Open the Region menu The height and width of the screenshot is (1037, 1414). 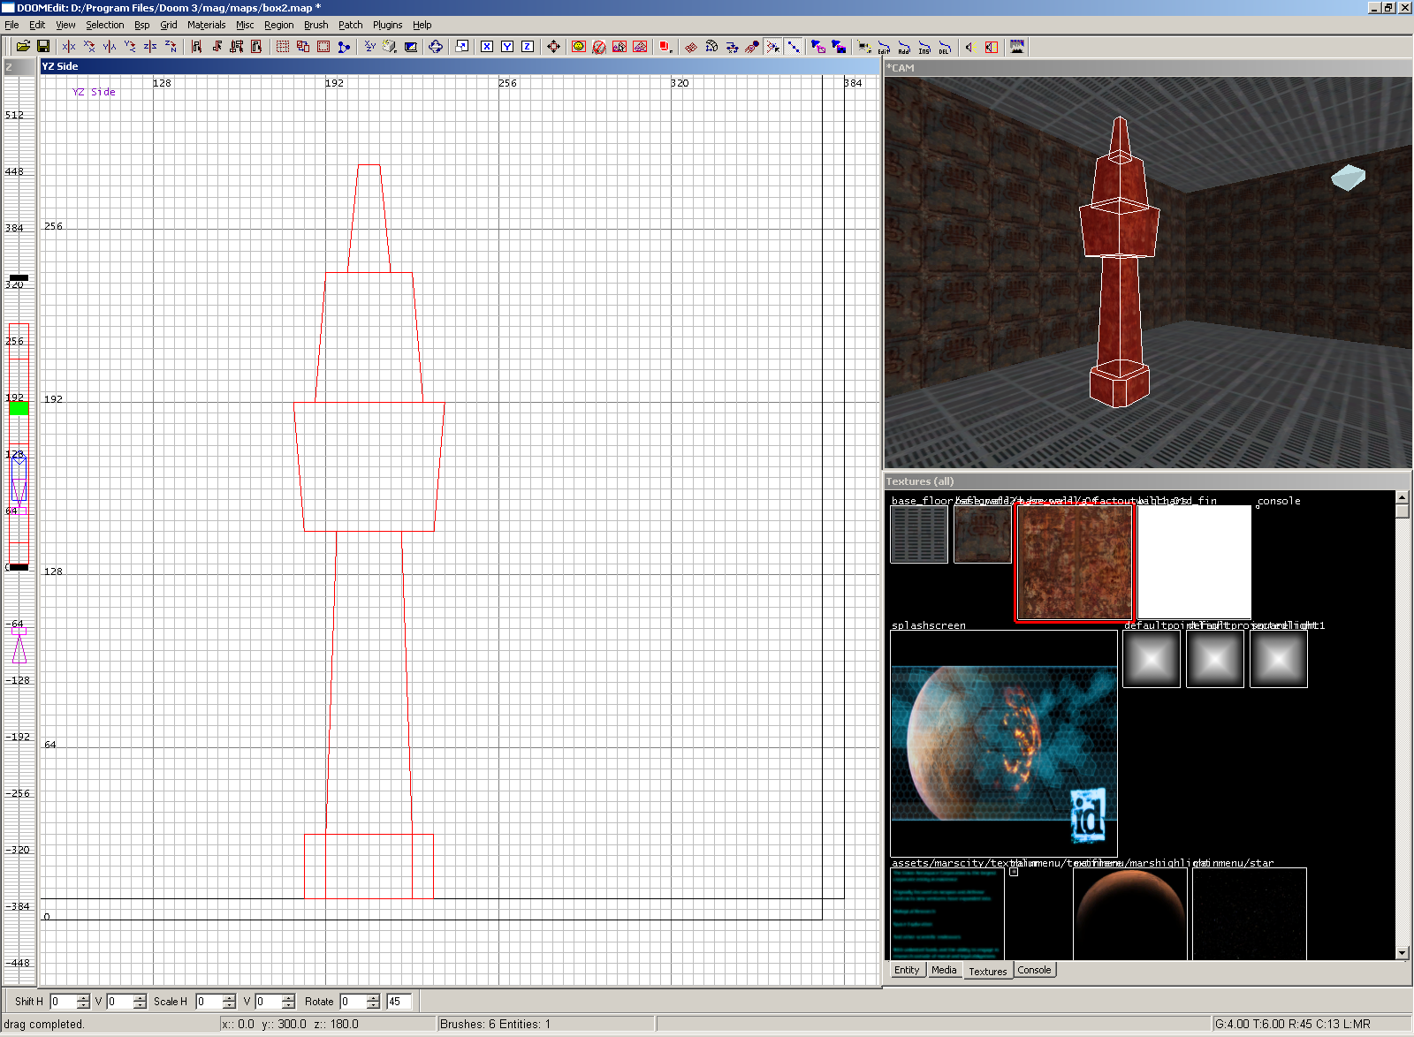click(278, 25)
